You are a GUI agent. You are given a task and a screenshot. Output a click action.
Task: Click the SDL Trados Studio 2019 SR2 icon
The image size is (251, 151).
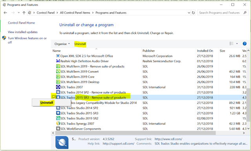point(58,118)
